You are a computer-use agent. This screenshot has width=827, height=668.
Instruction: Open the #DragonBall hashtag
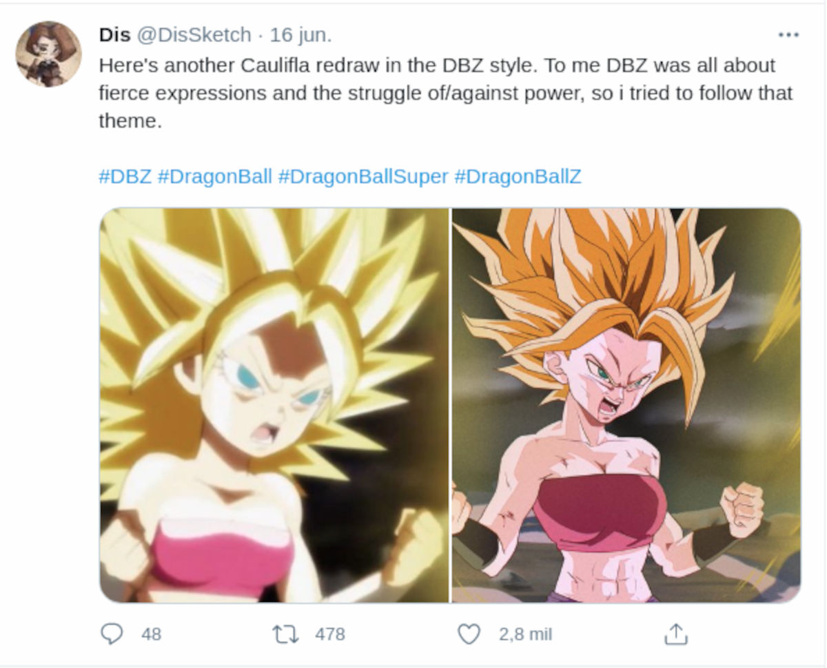point(214,176)
